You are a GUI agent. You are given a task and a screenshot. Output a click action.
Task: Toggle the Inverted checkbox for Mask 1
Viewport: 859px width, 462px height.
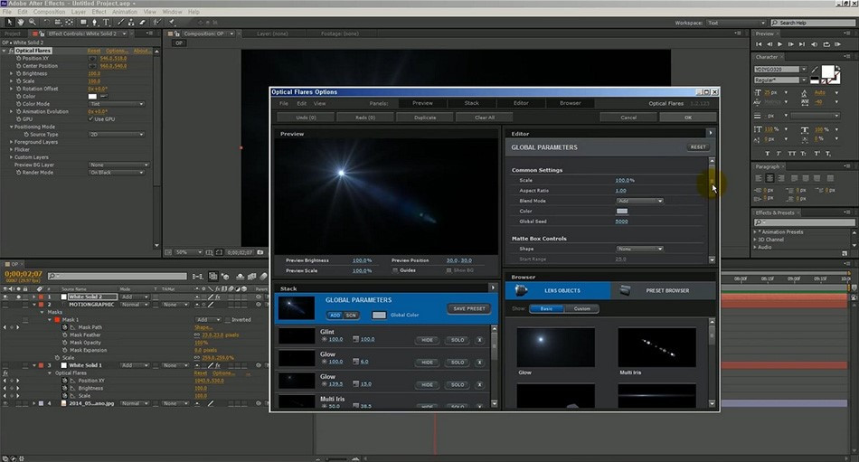point(227,319)
